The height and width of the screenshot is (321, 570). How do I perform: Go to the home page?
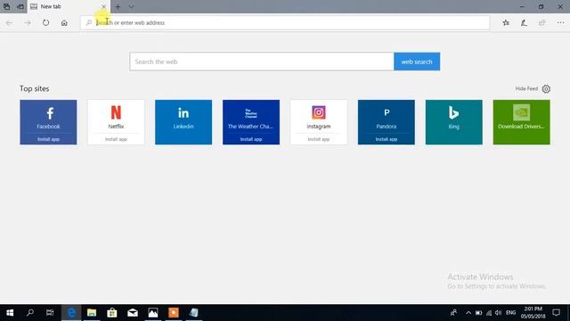(x=64, y=22)
